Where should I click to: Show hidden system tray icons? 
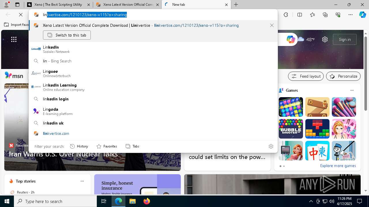[x=311, y=201]
